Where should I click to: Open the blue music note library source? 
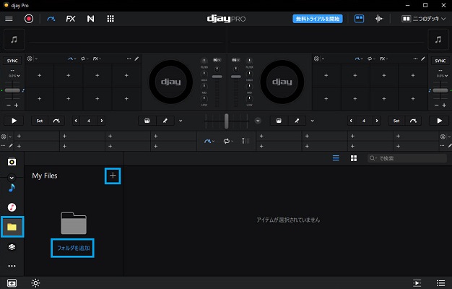pos(12,188)
